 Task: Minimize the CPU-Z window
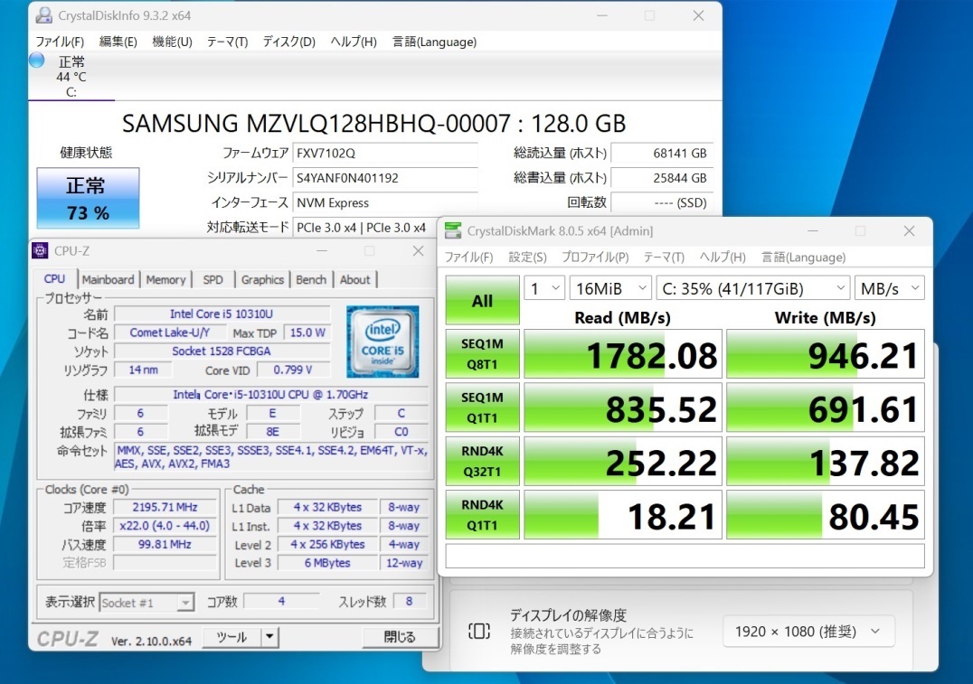[x=322, y=250]
